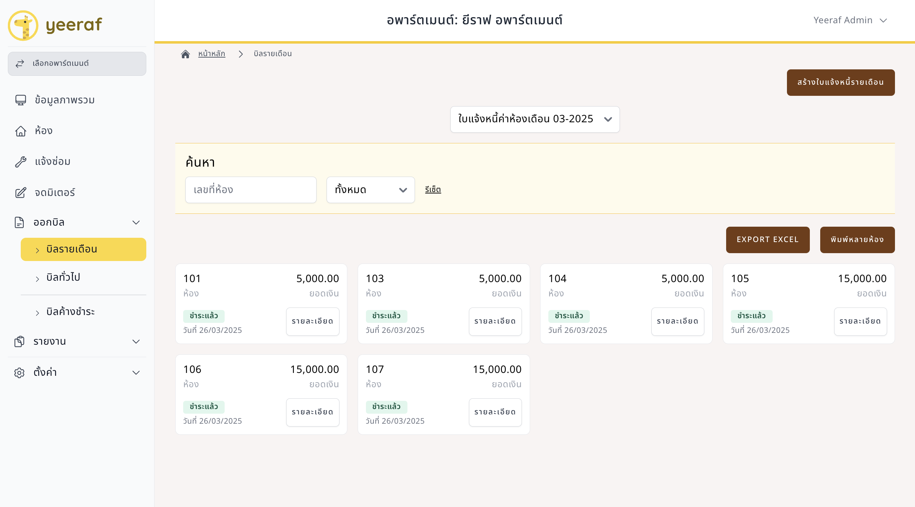Screen dimensions: 915x507
Task: Open รายละเอียด for room 101
Action: 313,321
